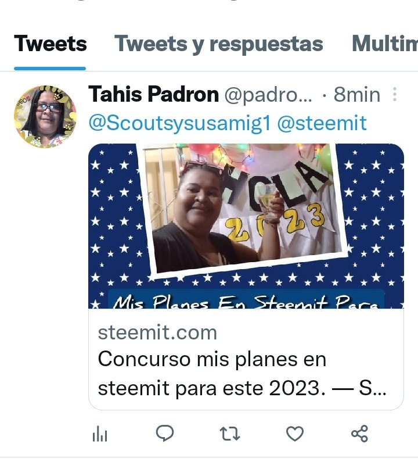The height and width of the screenshot is (465, 418).
Task: Open the @Scoutsysusamig1 mention
Action: pyautogui.click(x=179, y=123)
